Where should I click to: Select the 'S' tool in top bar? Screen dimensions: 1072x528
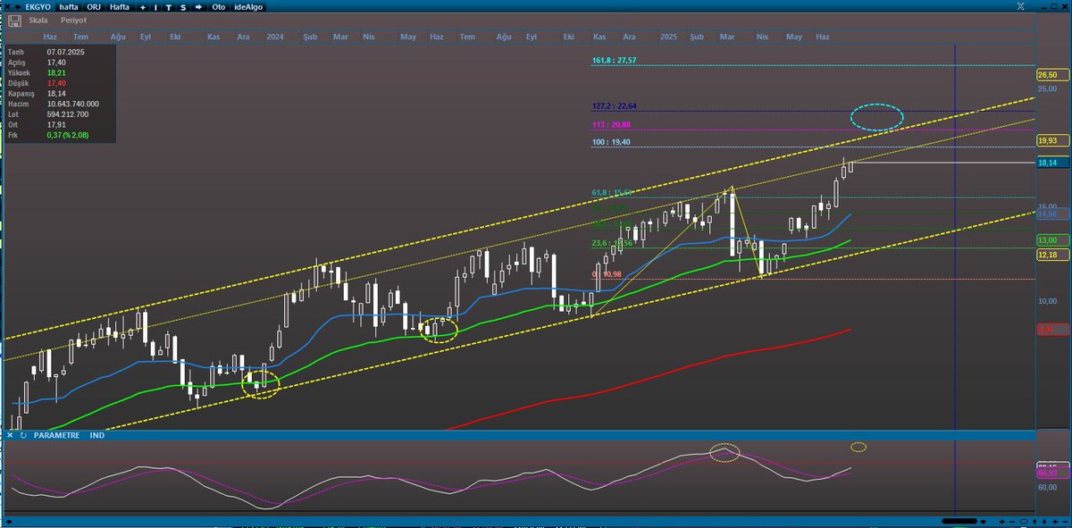click(x=183, y=7)
